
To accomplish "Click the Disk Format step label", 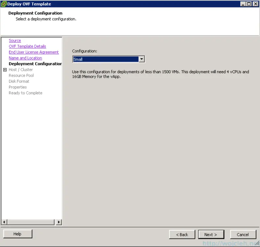I will tap(19, 81).
